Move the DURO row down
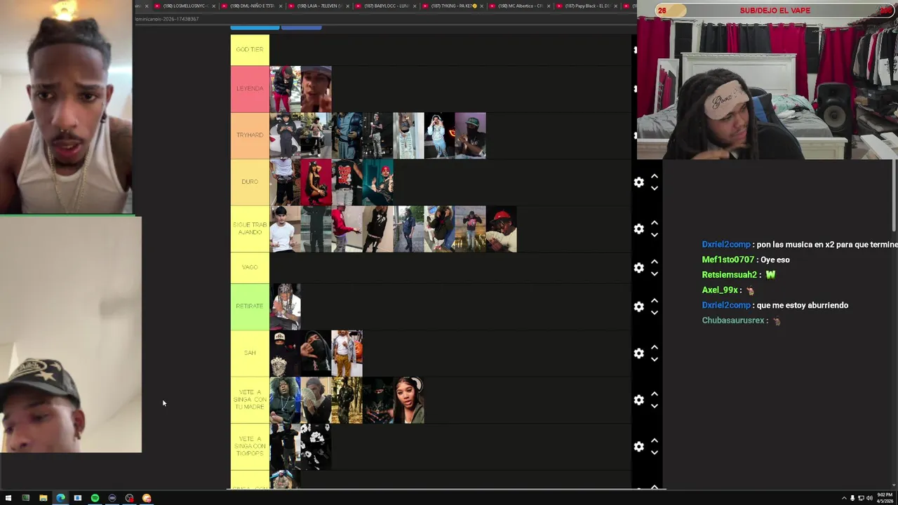This screenshot has height=505, width=898. pyautogui.click(x=655, y=188)
